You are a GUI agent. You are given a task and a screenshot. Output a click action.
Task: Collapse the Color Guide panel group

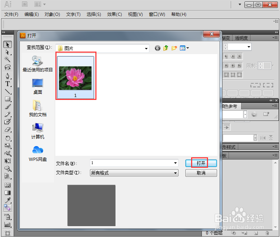(x=271, y=100)
